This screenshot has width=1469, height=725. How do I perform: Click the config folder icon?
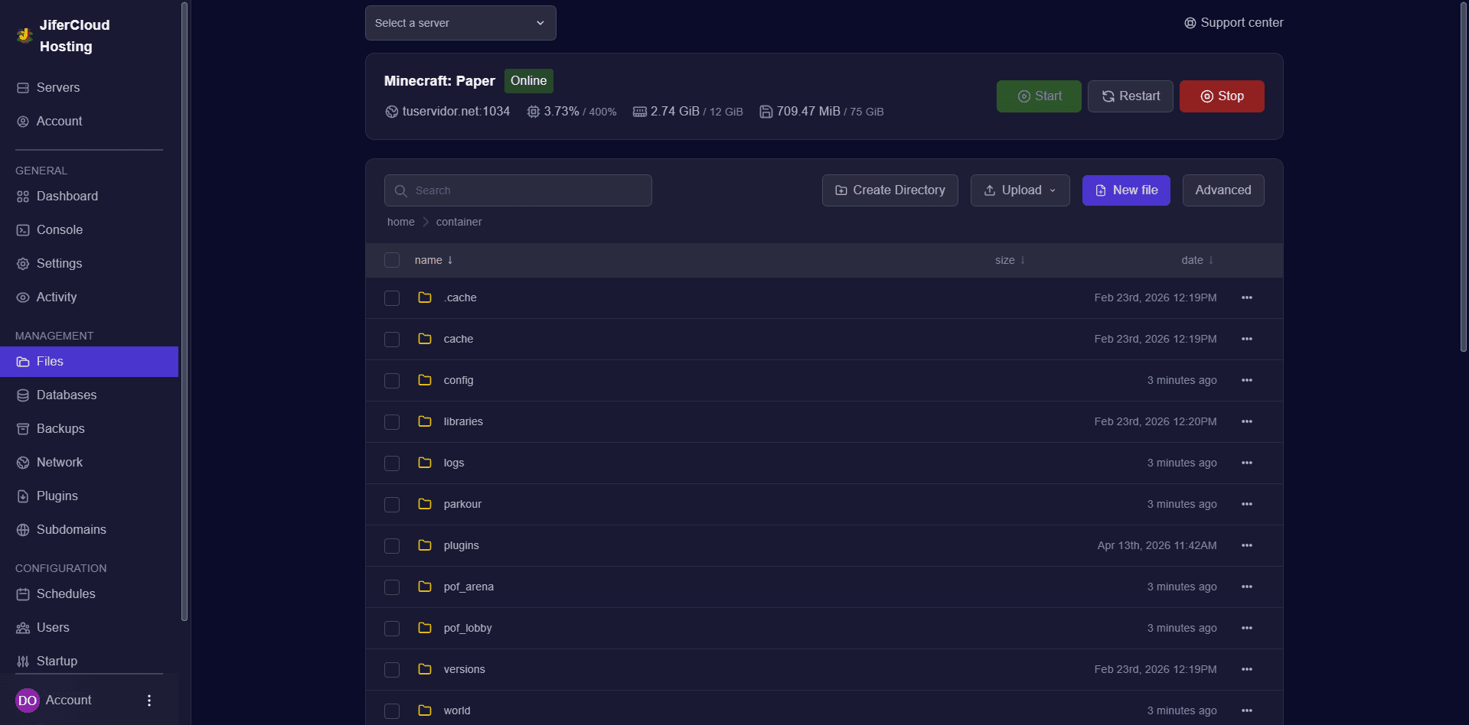point(425,380)
